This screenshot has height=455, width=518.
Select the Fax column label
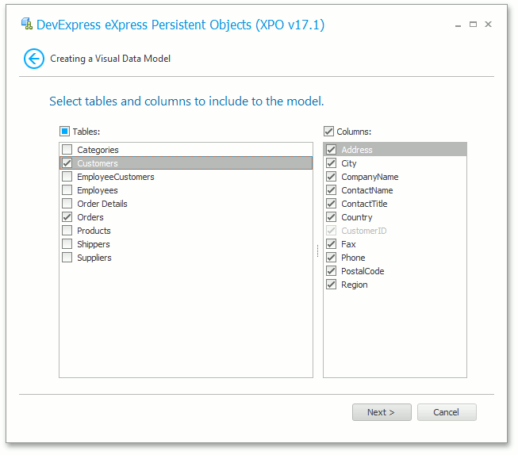pos(348,244)
